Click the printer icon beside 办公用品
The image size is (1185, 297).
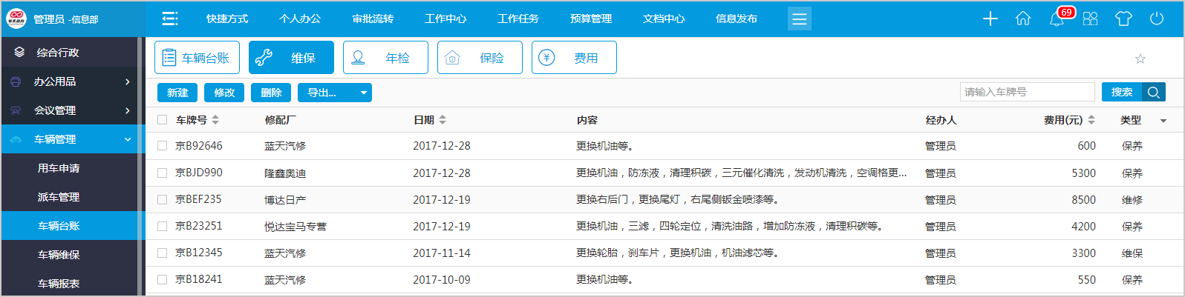[x=16, y=81]
